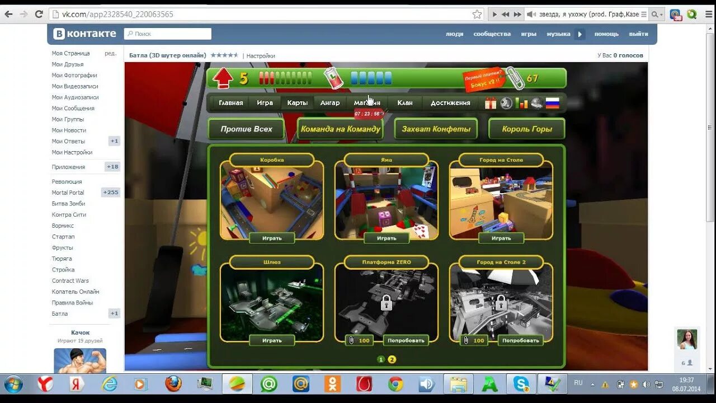Open the Игра game menu tab
This screenshot has width=716, height=403.
265,103
